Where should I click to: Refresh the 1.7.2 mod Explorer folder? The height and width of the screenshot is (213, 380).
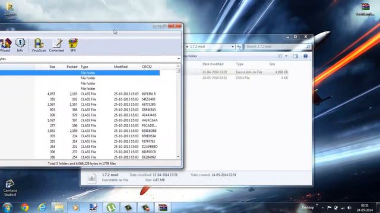click(x=239, y=47)
